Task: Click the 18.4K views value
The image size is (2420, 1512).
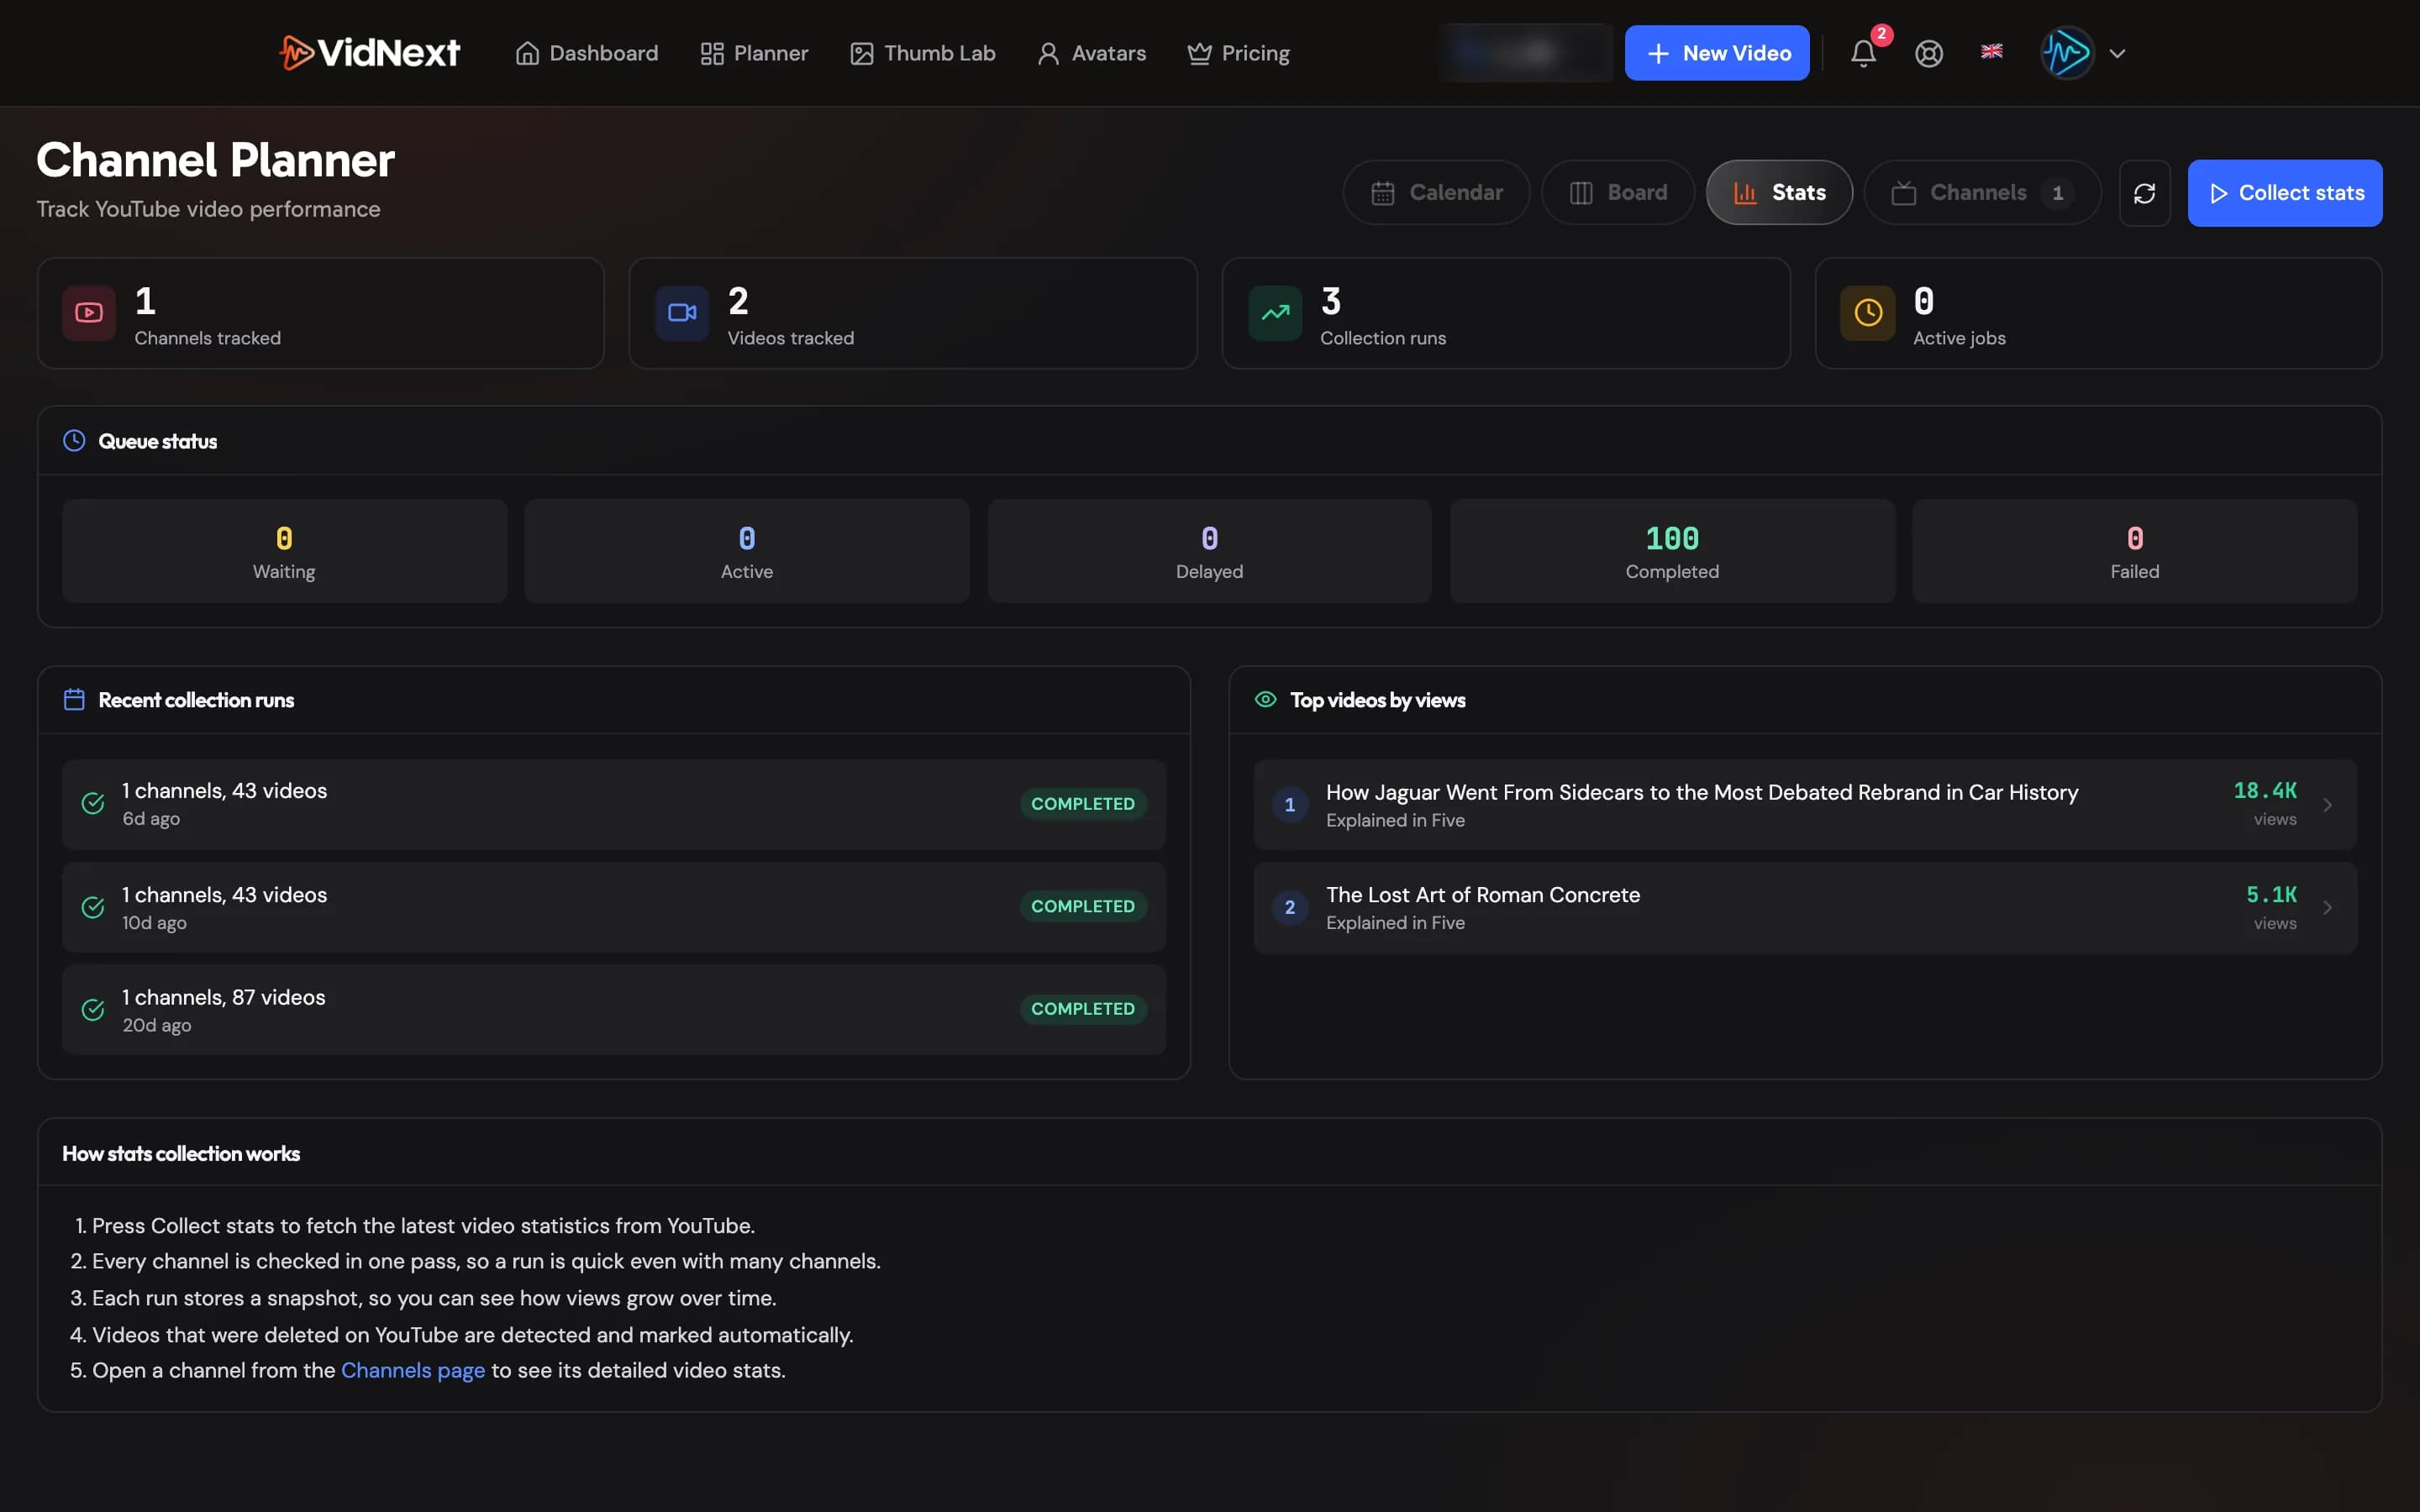Action: (2265, 791)
